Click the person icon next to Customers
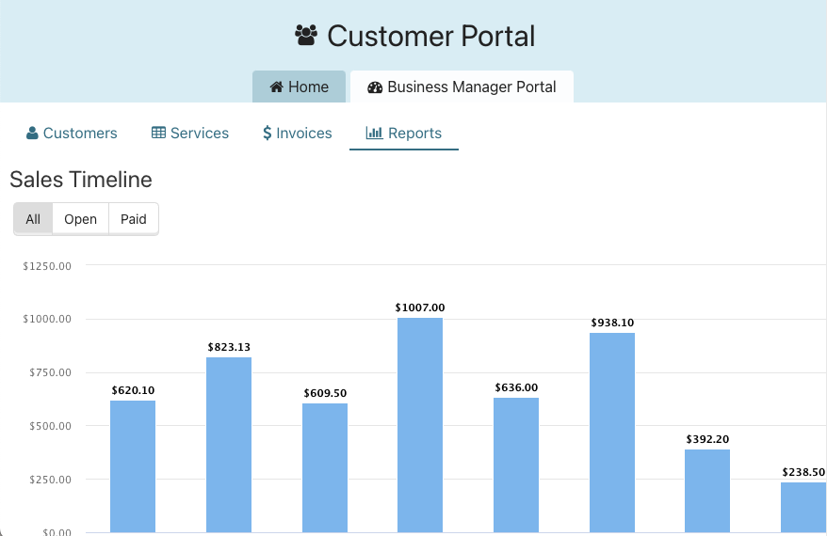 point(32,133)
